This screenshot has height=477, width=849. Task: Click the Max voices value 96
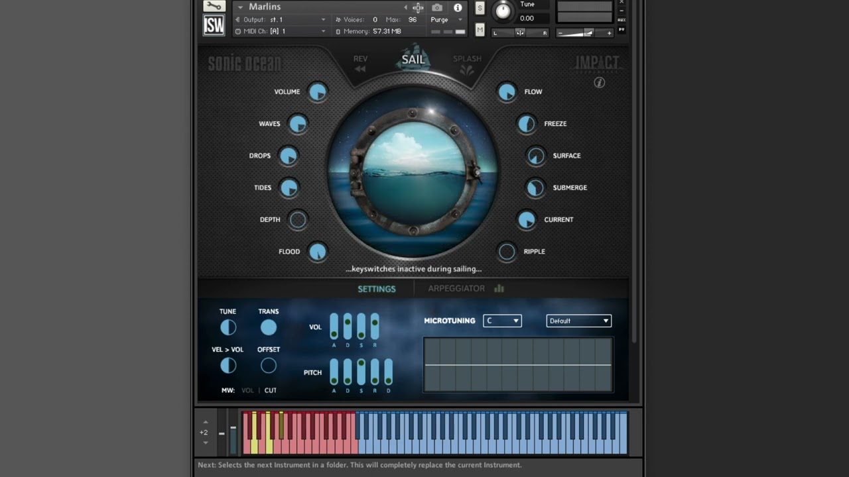413,20
